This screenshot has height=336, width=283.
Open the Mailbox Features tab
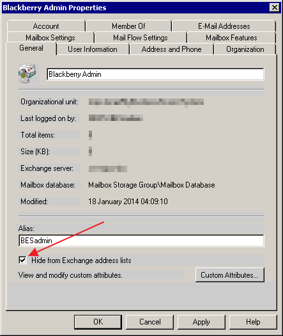point(231,38)
